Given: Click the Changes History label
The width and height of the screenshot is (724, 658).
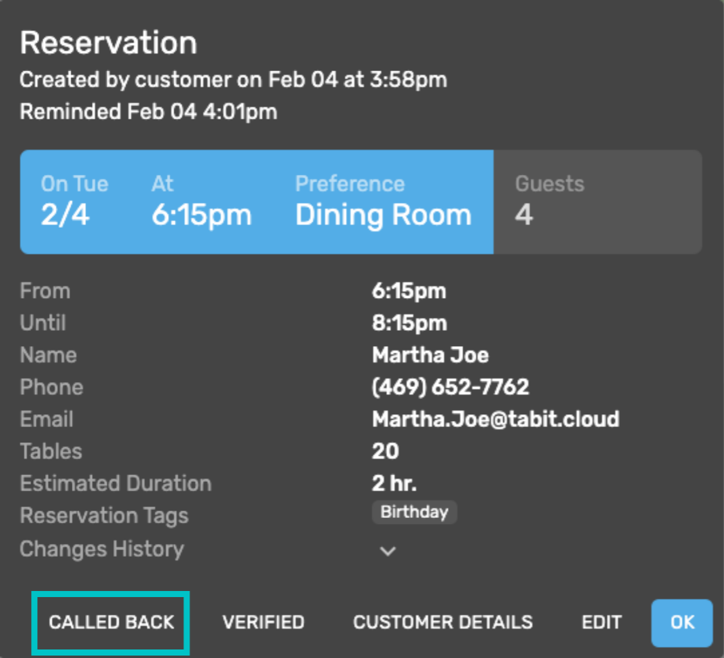Looking at the screenshot, I should (x=102, y=549).
